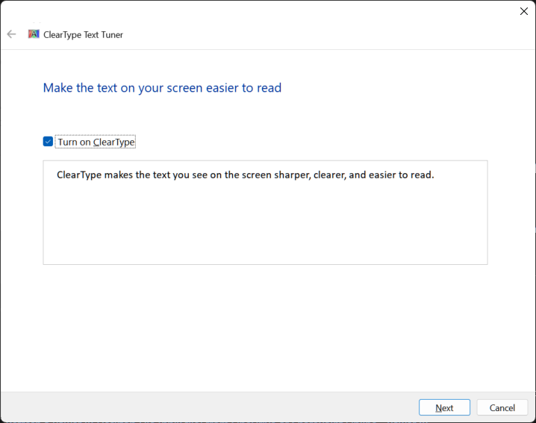Click the blue "Make the text" heading
536x423 pixels.
[162, 88]
